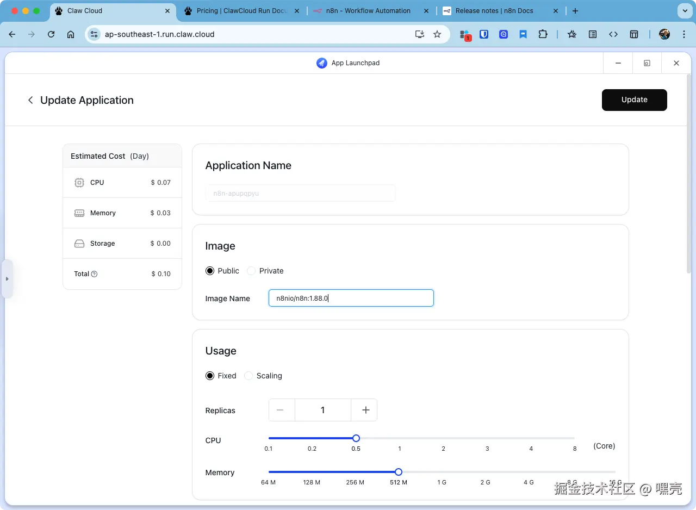
Task: Expand the collapsed left sidebar arrow
Action: click(x=8, y=279)
